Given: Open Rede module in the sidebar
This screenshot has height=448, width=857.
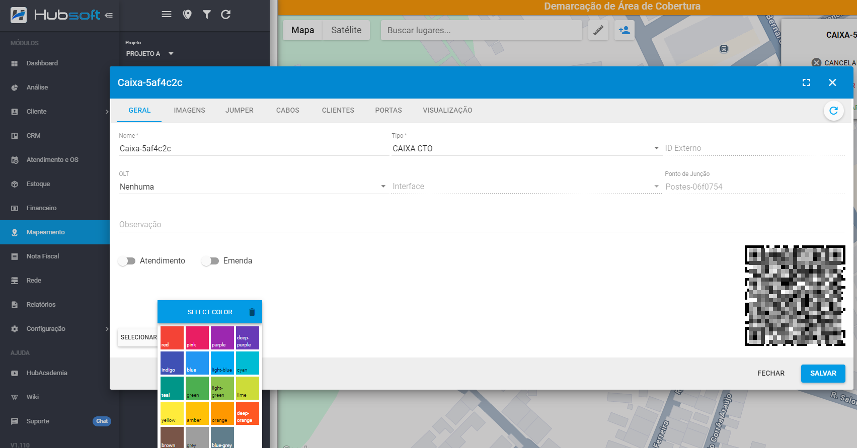Looking at the screenshot, I should (55, 281).
